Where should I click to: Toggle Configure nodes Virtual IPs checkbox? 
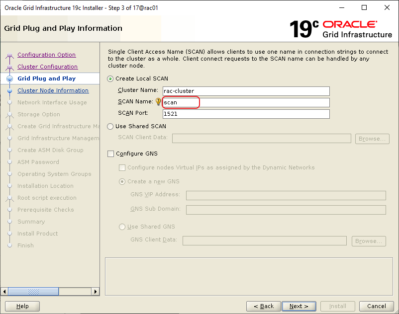point(122,167)
